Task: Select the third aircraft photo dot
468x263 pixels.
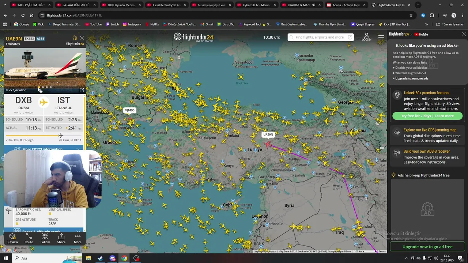Action: click(47, 87)
